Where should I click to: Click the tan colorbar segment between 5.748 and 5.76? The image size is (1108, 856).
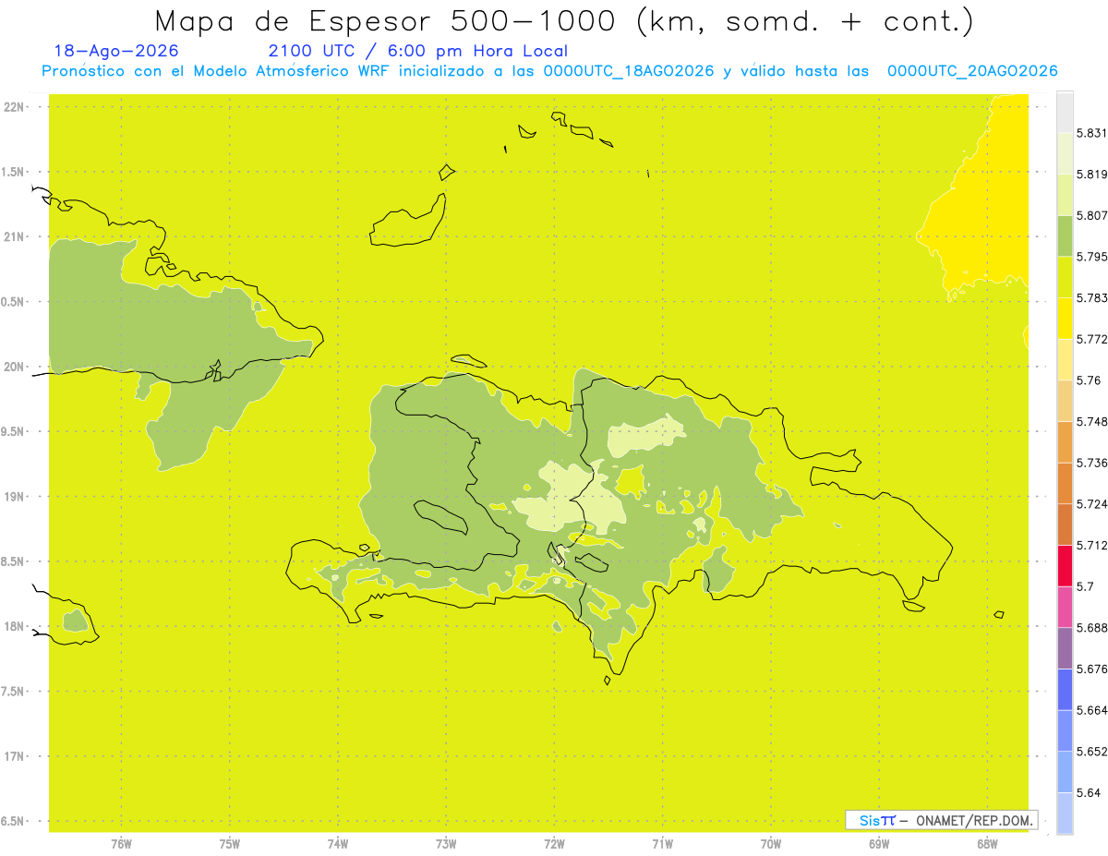[x=1065, y=401]
